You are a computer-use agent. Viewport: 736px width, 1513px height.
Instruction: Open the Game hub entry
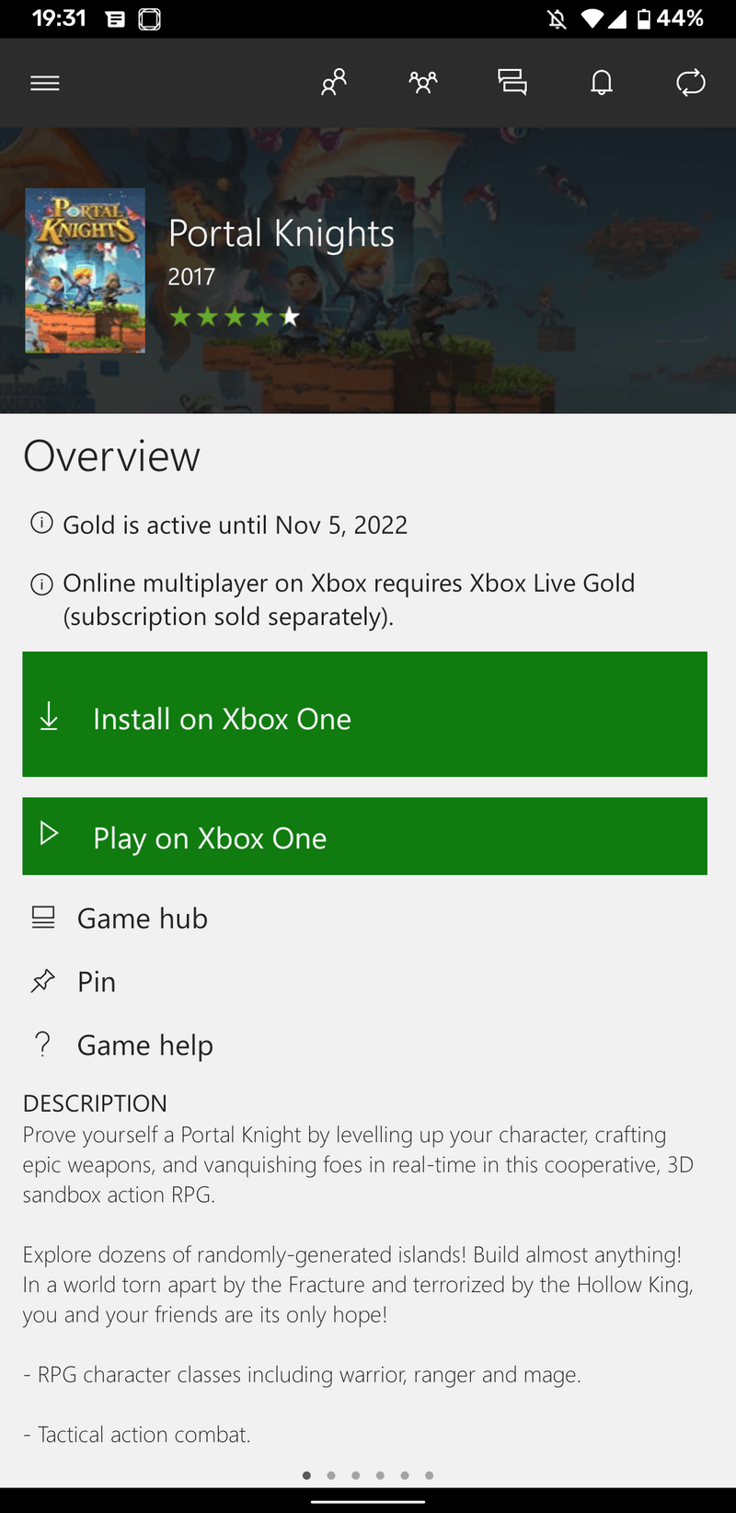(x=143, y=918)
